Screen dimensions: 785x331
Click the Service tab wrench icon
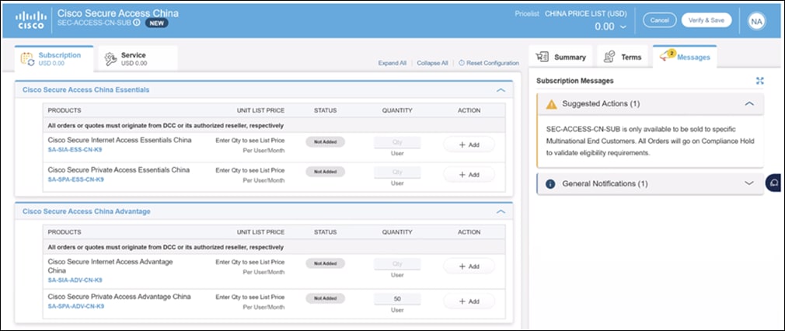(110, 59)
